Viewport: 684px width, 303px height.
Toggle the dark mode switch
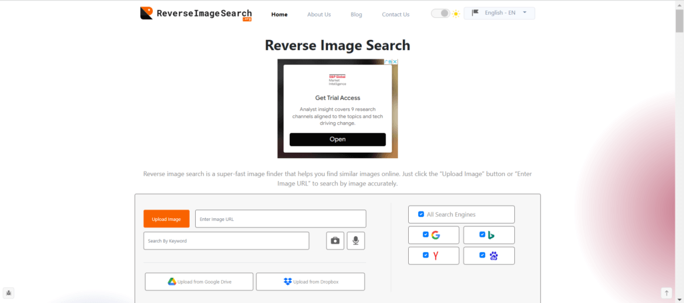coord(440,13)
